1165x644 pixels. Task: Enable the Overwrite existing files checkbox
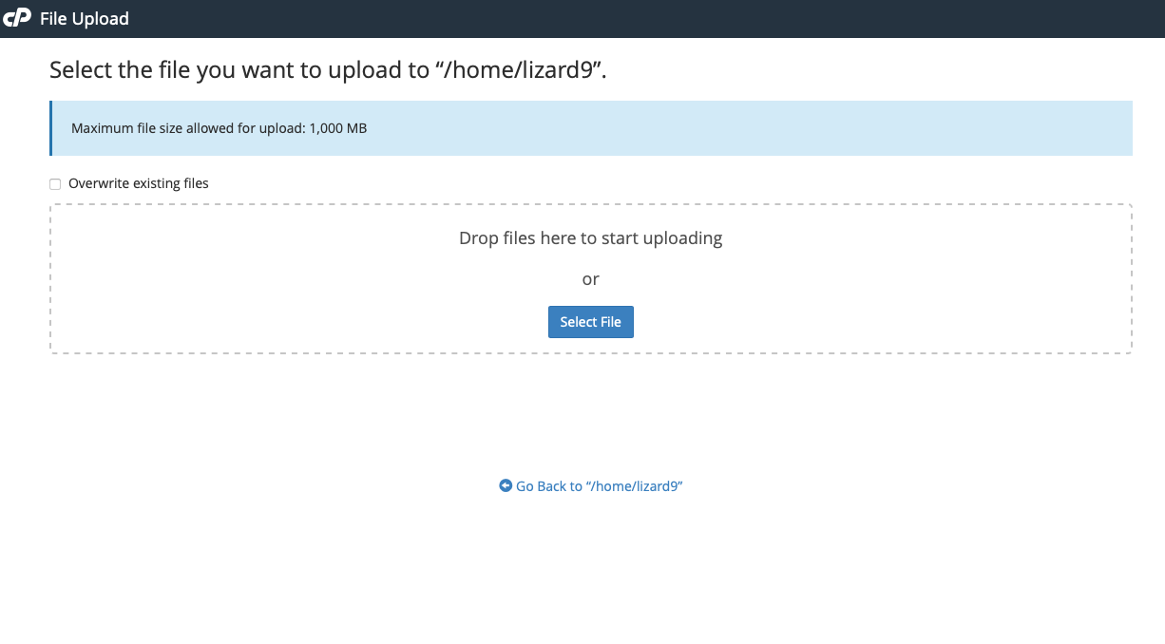[55, 184]
